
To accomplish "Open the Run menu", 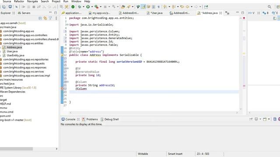I will [x=66, y=1].
